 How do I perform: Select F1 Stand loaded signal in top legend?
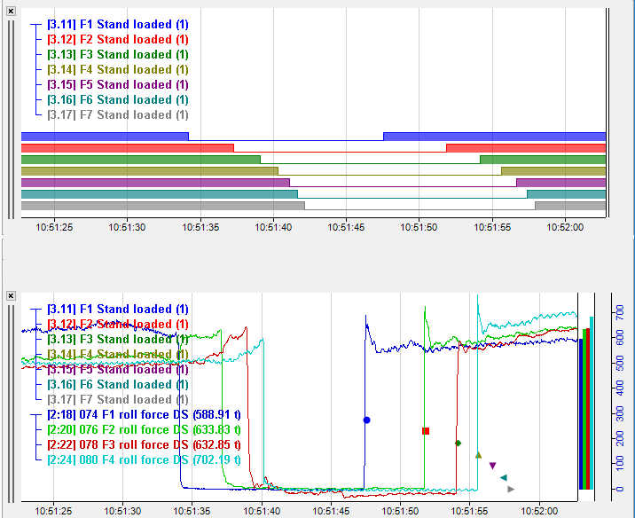tap(117, 24)
